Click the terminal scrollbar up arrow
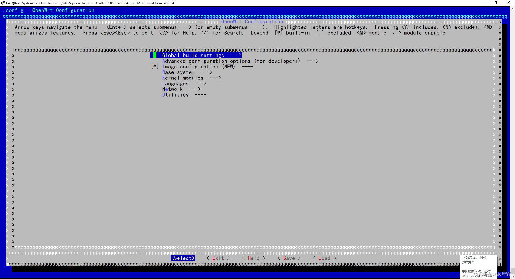 tap(513, 8)
